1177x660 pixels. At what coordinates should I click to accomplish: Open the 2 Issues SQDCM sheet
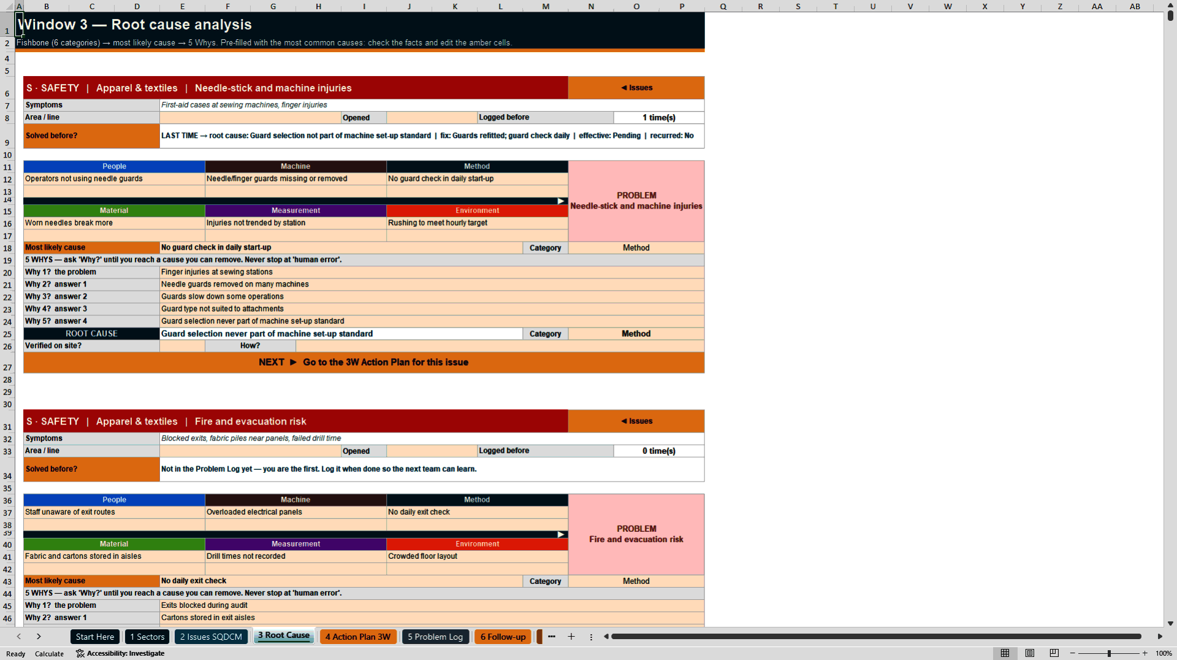point(211,637)
